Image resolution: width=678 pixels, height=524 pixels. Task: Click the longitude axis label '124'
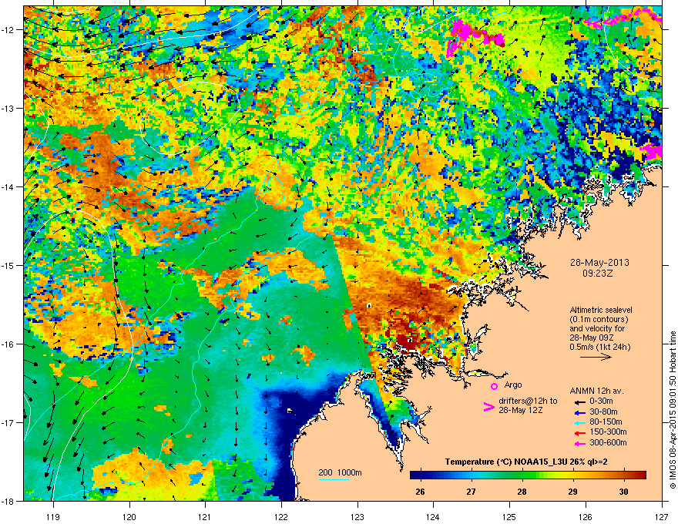pyautogui.click(x=433, y=516)
